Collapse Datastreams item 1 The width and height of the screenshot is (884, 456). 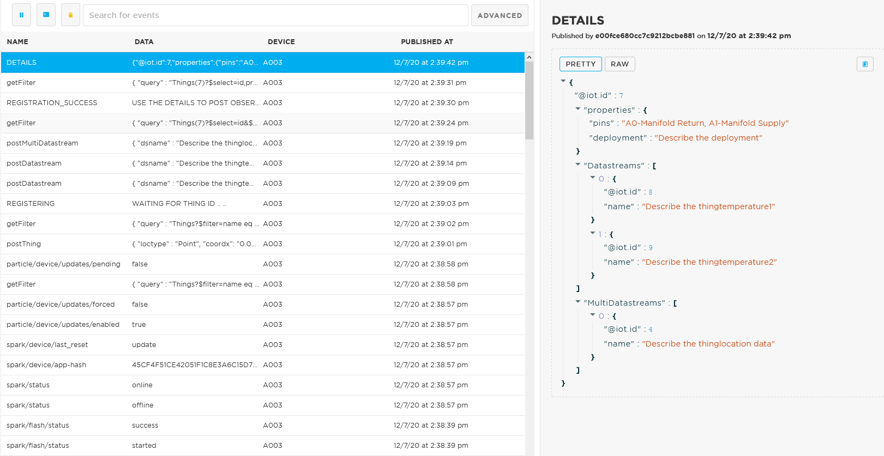click(593, 233)
